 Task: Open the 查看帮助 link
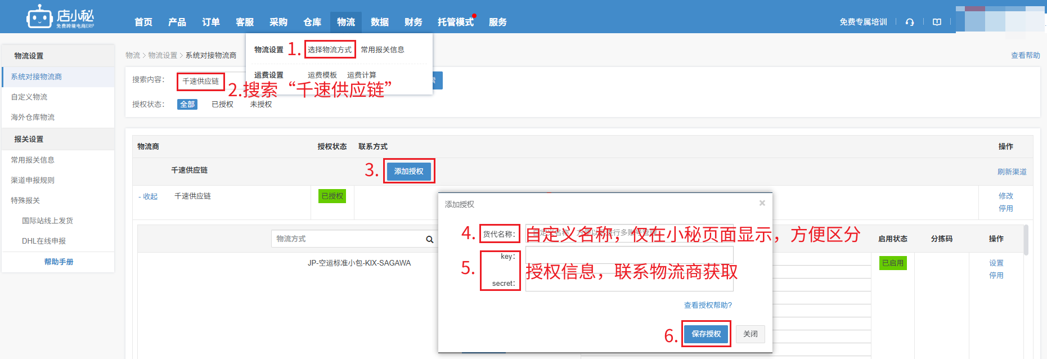(x=1025, y=55)
